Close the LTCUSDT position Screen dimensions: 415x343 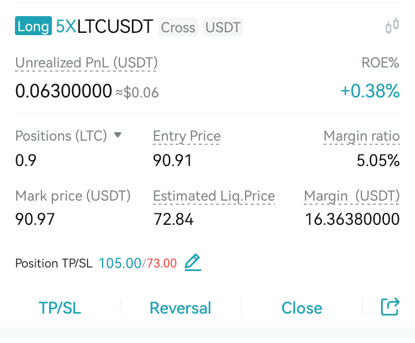[301, 308]
